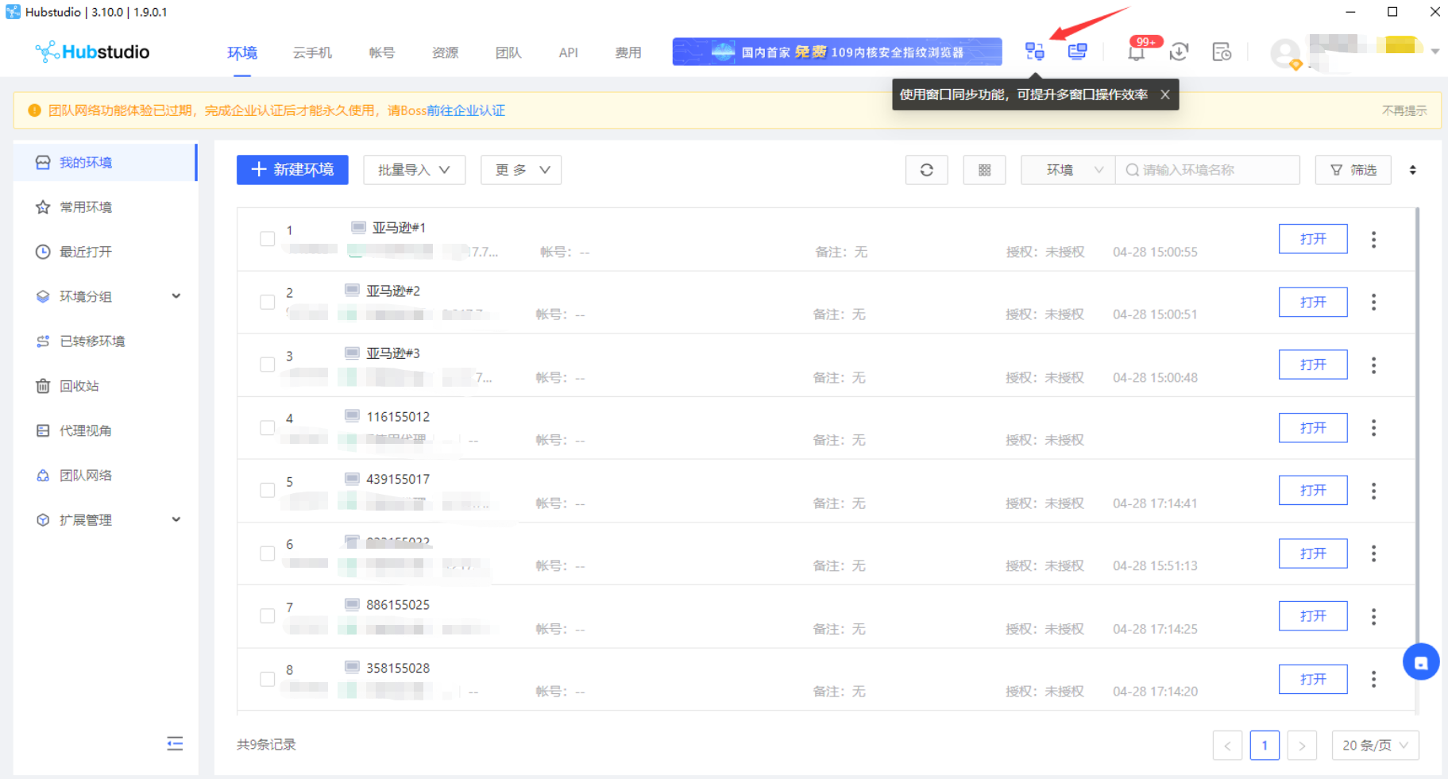Open notifications bell with 99+ badge

1137,52
